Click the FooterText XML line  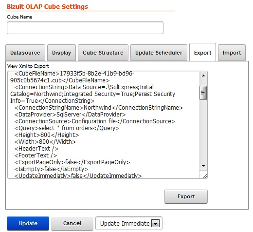point(36,155)
